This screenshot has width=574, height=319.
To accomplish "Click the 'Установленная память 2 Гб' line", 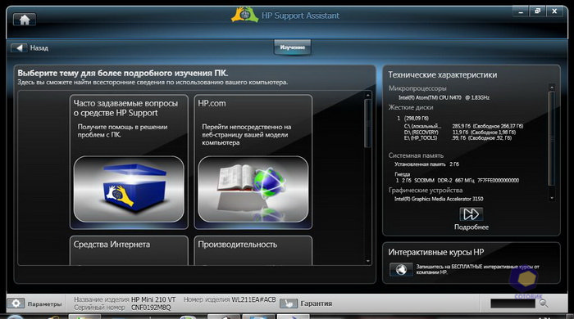I will coord(426,164).
